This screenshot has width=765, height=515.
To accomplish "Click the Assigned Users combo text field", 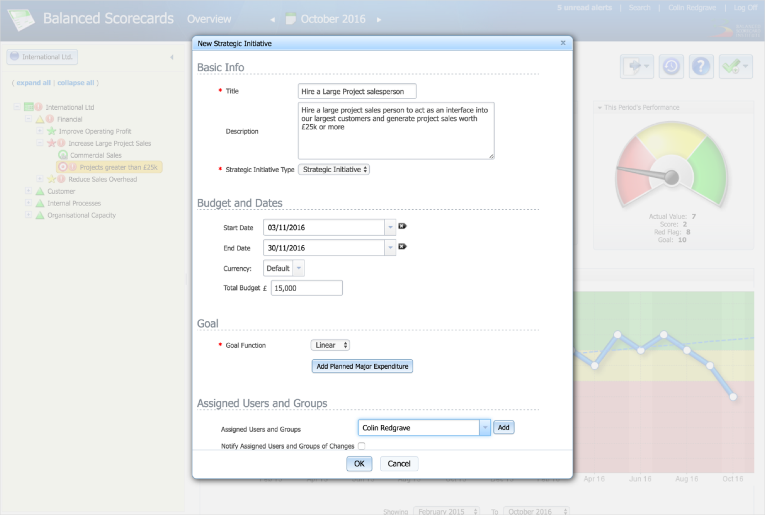I will [x=419, y=428].
